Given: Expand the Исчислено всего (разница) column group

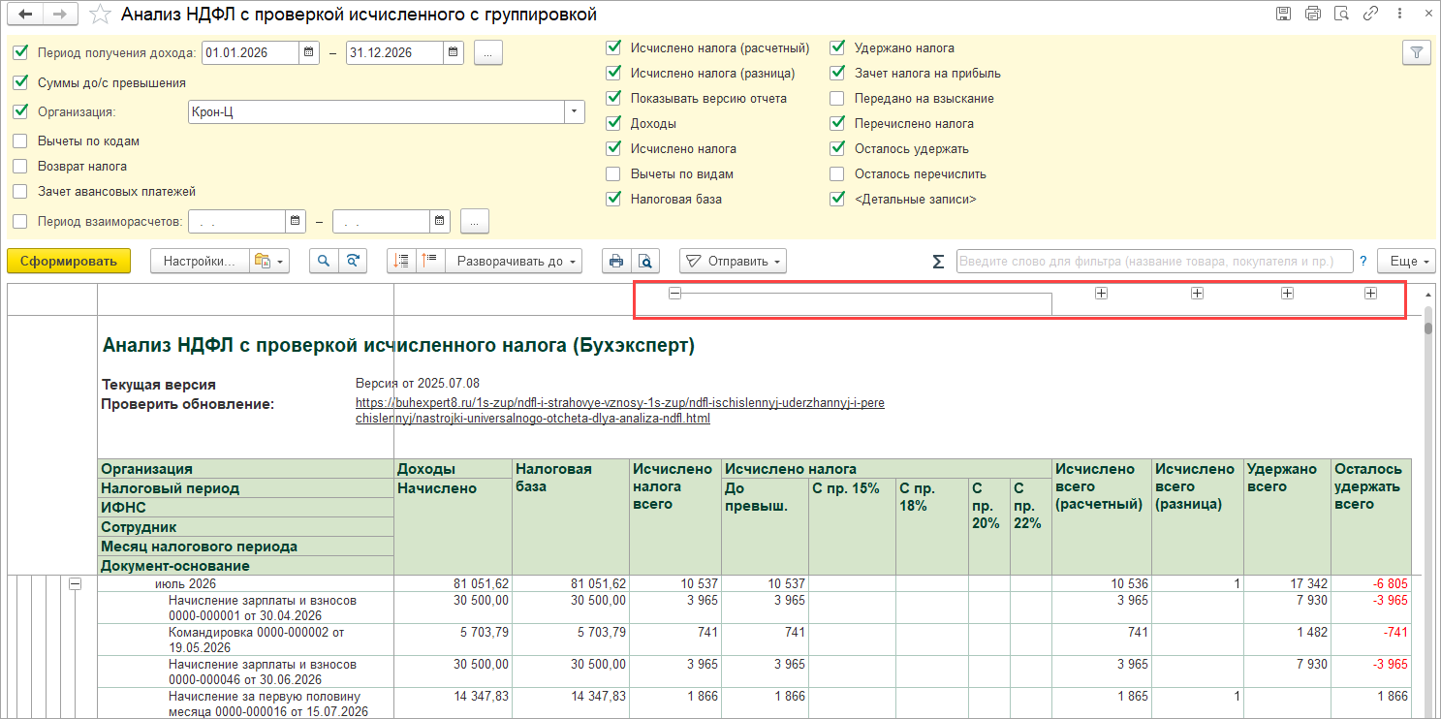Looking at the screenshot, I should pos(1197,294).
